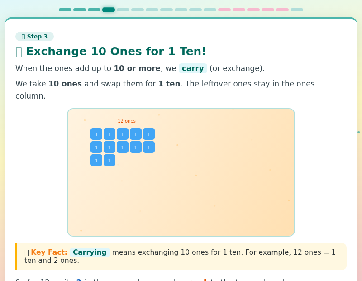This screenshot has height=281, width=362.
Task: Select the Step 3 pill at the top
Action: (x=34, y=37)
